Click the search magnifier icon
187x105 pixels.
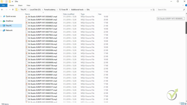(x=184, y=10)
